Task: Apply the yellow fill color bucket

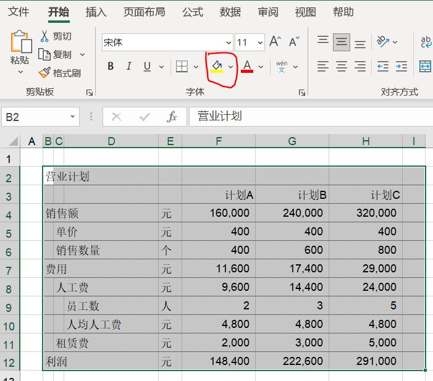Action: (x=217, y=66)
